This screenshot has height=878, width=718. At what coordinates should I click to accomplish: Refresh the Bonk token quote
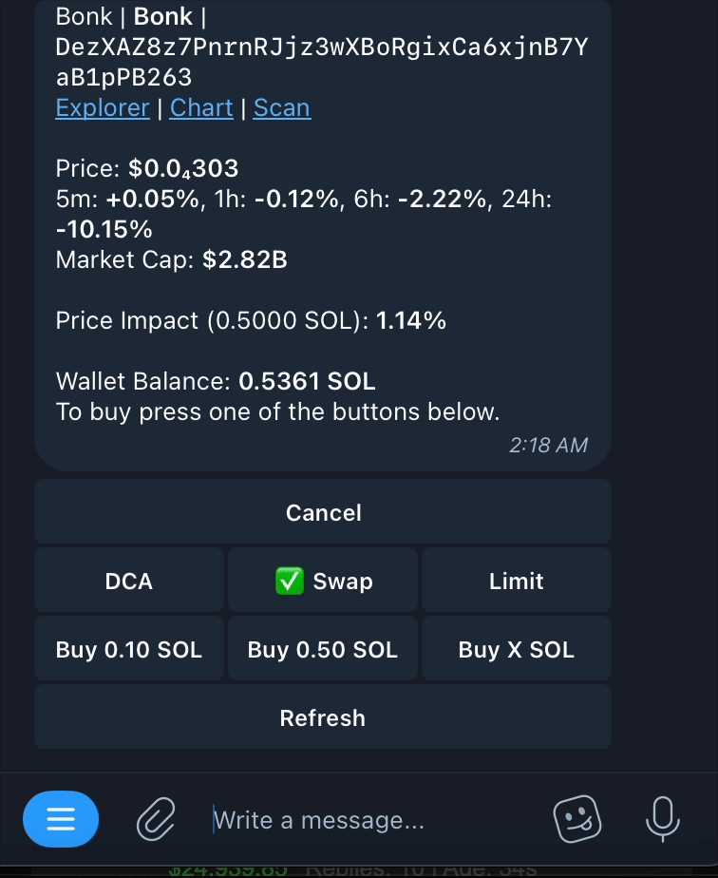[323, 717]
